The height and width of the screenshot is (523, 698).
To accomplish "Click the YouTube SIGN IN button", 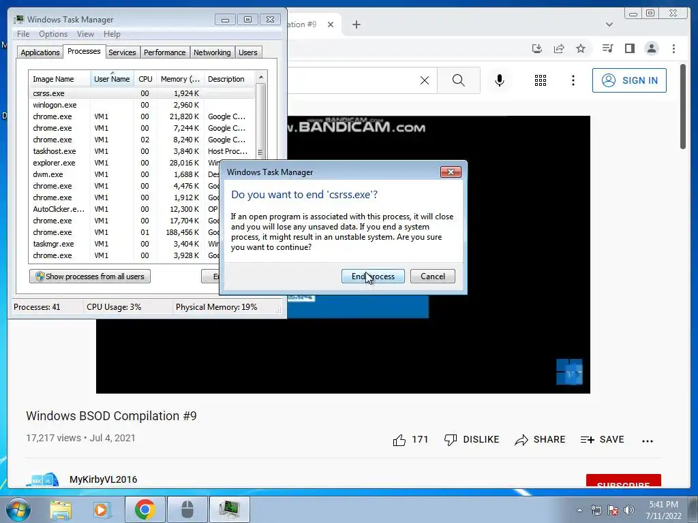I will pyautogui.click(x=629, y=80).
